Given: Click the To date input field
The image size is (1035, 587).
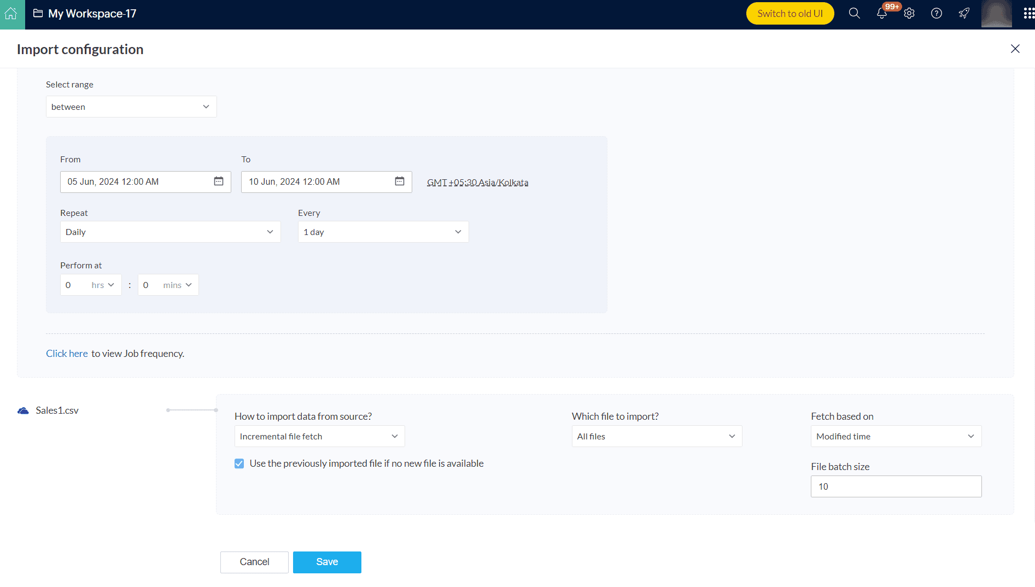Looking at the screenshot, I should [326, 182].
